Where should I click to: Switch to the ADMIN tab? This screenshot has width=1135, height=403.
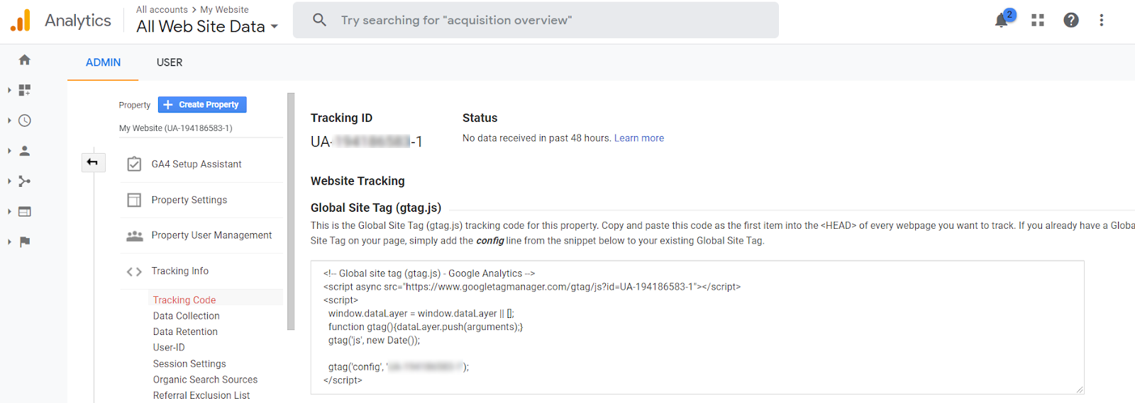[x=103, y=62]
